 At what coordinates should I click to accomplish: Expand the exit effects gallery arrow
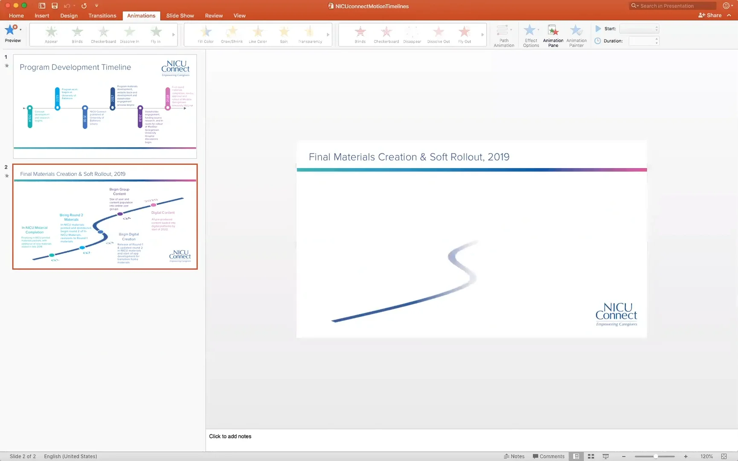pos(482,35)
